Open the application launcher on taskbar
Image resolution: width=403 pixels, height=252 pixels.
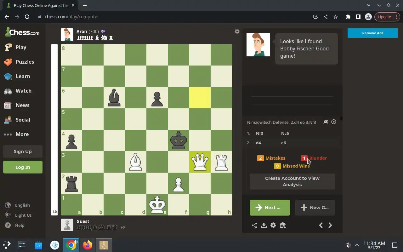click(x=7, y=245)
